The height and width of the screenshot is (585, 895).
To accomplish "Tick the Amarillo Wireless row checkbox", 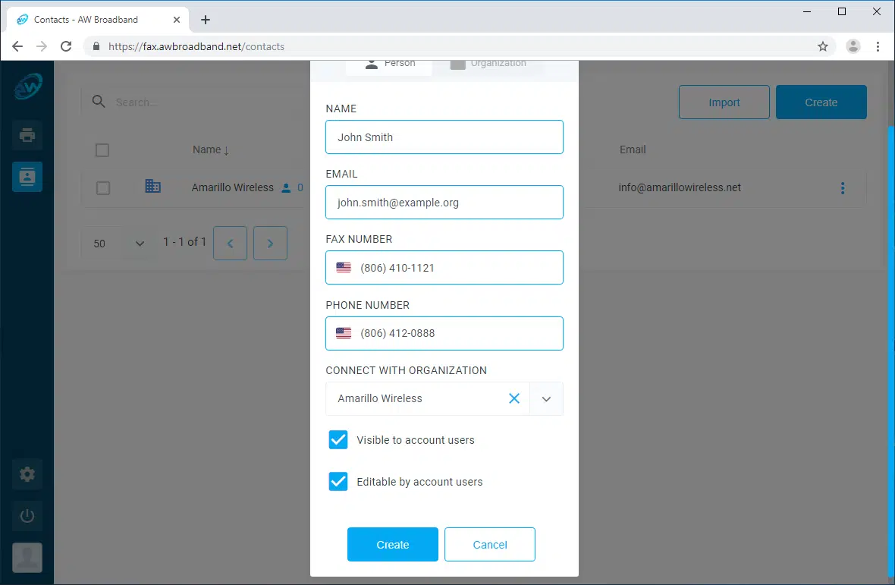I will pyautogui.click(x=102, y=187).
